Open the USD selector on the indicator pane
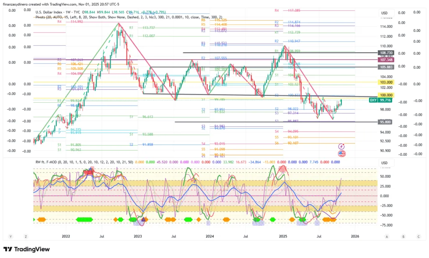Screen dimensions: 429x258 (x=384, y=163)
